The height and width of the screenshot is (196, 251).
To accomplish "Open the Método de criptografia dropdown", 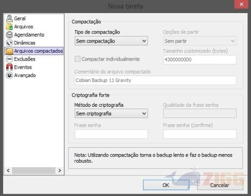I will point(111,113).
